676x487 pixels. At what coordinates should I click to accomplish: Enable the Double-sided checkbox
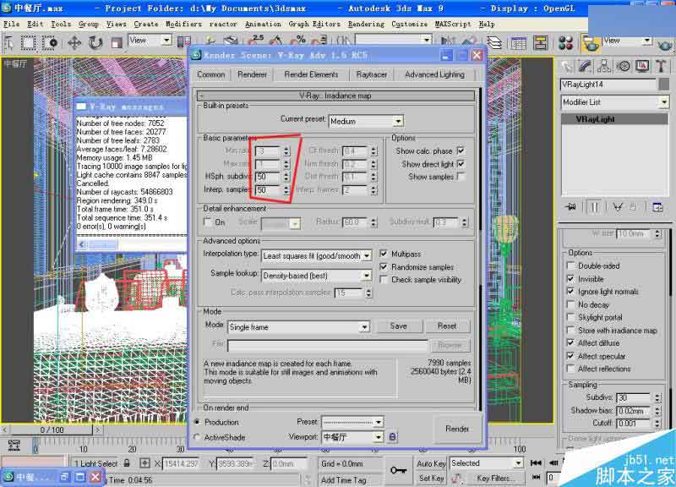pyautogui.click(x=570, y=265)
